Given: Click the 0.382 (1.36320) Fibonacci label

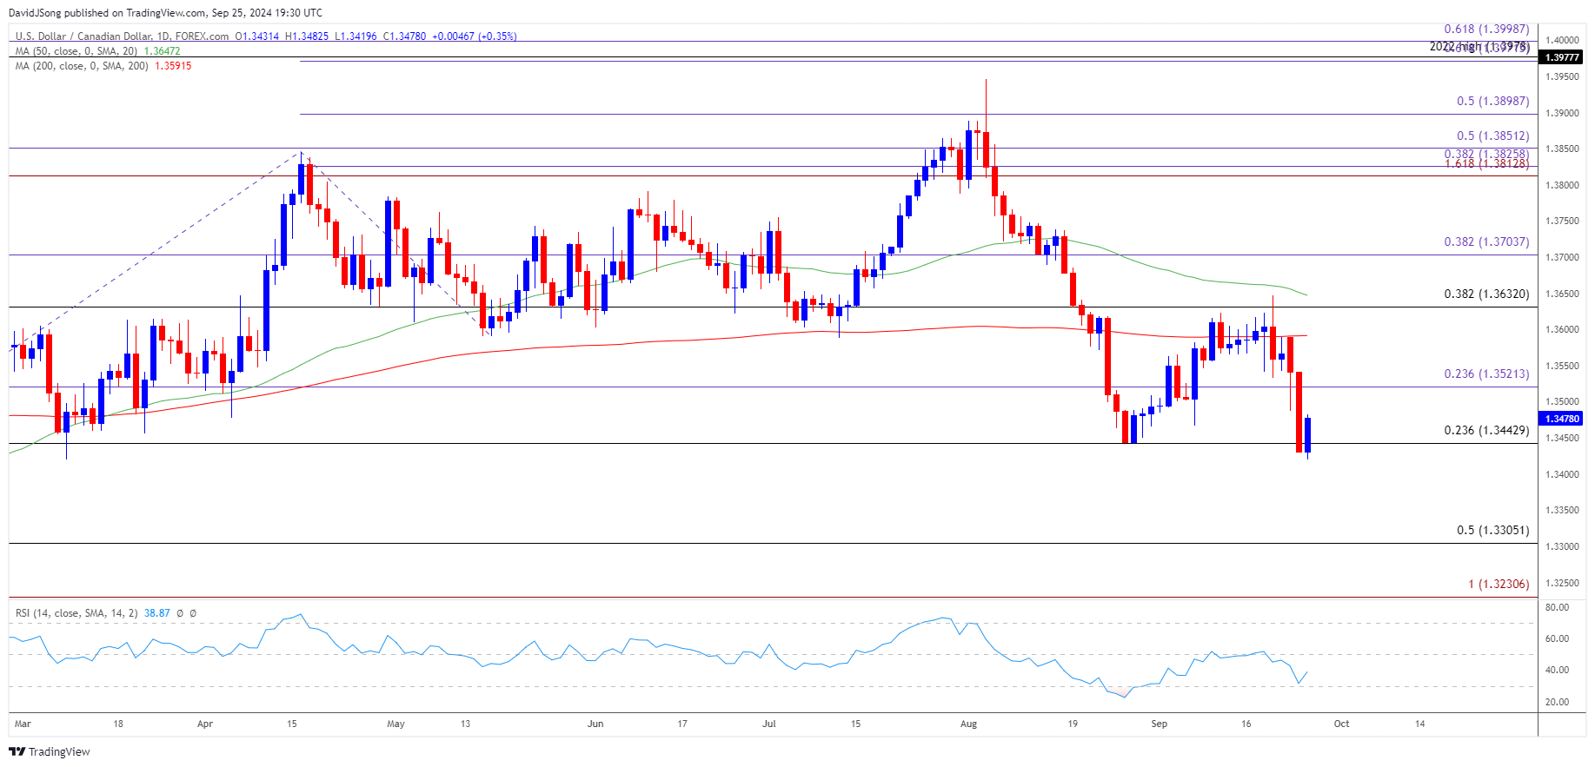Looking at the screenshot, I should pyautogui.click(x=1486, y=294).
